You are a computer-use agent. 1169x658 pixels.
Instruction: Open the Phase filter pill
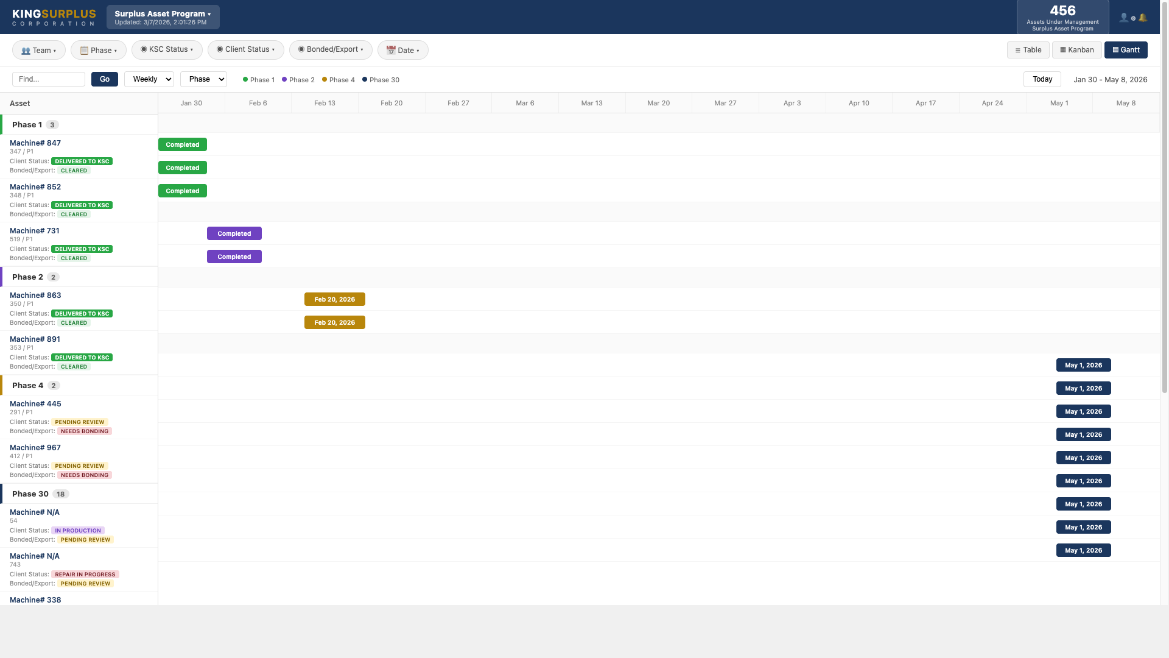(x=98, y=50)
